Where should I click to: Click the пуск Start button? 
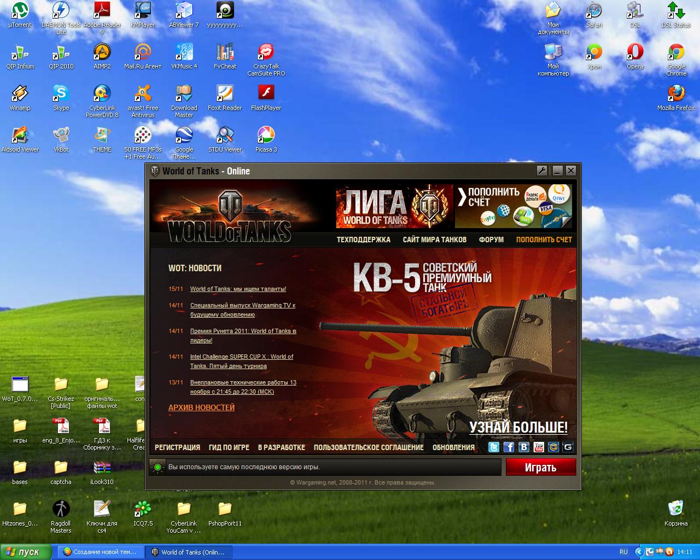click(x=26, y=552)
